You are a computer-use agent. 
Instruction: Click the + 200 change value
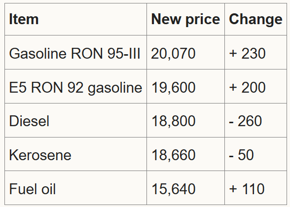click(x=247, y=87)
